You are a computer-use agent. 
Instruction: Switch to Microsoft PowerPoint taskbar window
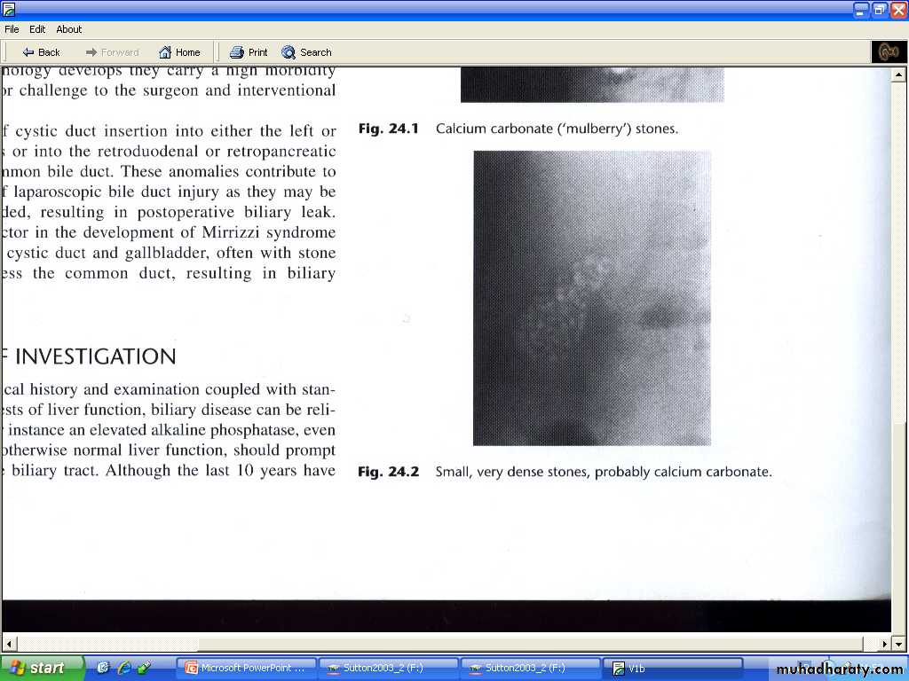point(245,669)
